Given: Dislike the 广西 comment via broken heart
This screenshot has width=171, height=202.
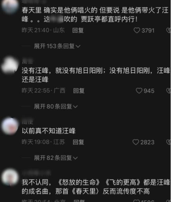Looking at the screenshot, I should pos(169,91).
